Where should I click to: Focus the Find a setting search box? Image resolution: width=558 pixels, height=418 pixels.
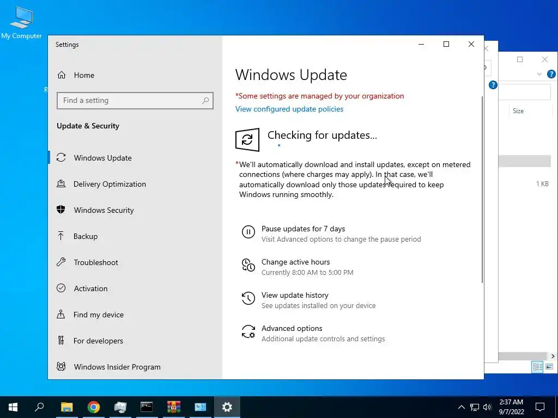click(135, 101)
